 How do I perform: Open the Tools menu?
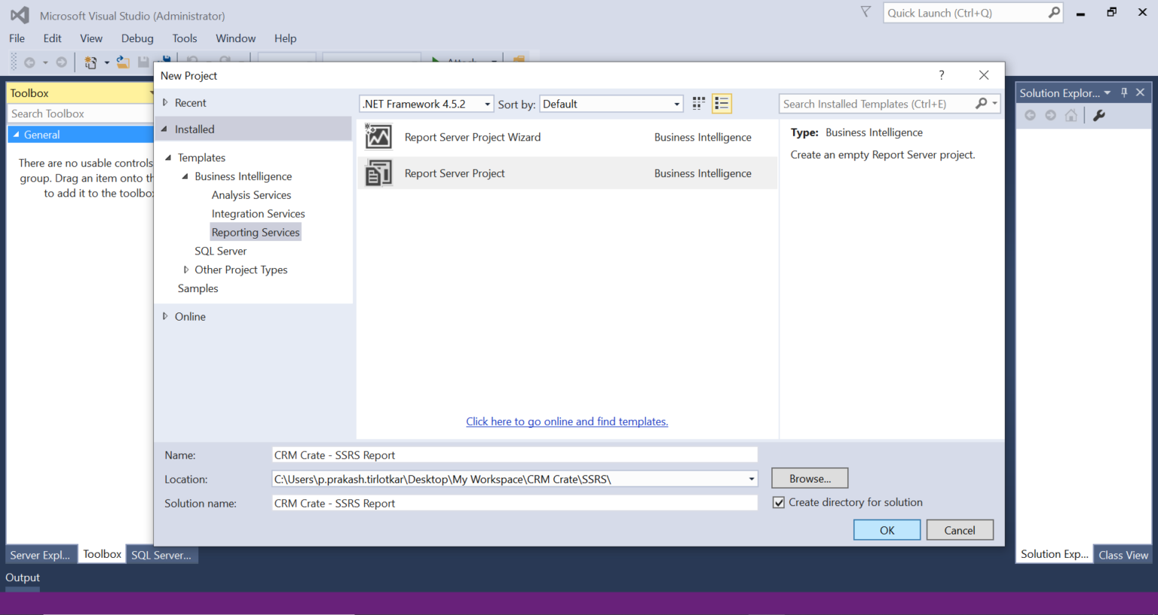(184, 38)
